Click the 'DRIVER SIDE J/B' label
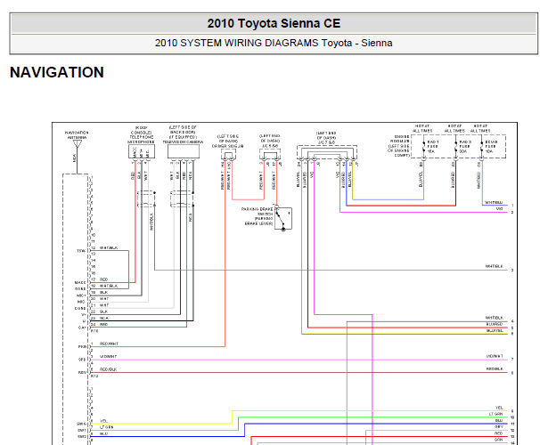 pos(227,146)
